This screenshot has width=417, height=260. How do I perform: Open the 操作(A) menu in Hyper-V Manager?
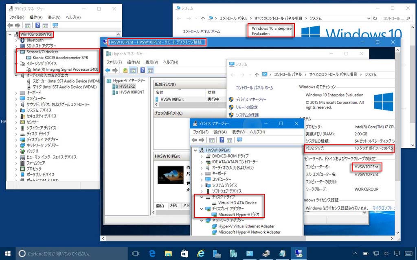tap(133, 62)
